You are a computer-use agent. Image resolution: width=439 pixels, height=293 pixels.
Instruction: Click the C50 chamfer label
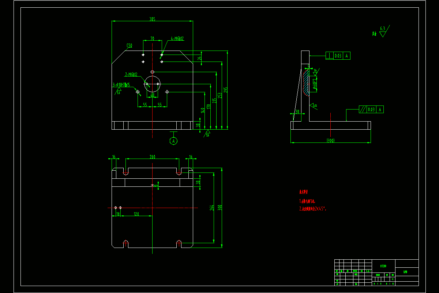[129, 46]
